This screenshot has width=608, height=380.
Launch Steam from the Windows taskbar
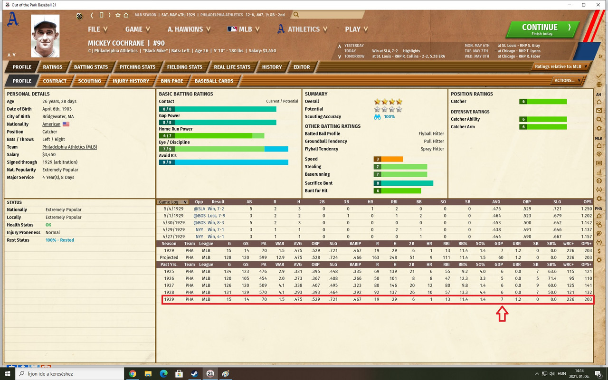195,373
